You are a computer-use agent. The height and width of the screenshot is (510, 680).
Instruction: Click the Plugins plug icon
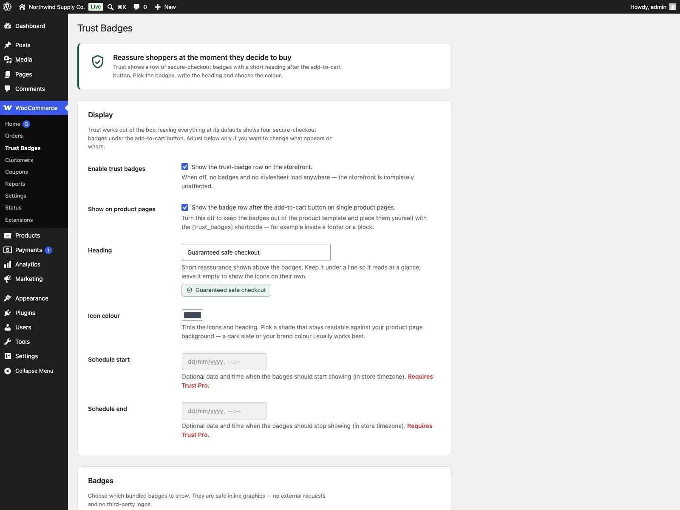(8, 313)
